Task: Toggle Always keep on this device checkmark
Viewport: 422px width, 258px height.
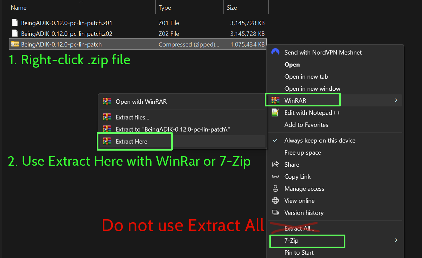Action: click(275, 140)
